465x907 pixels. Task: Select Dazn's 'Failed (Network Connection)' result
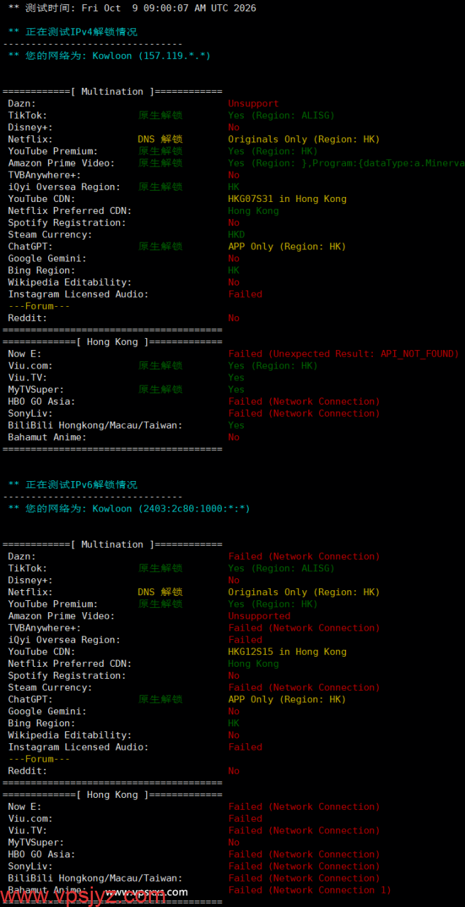coord(304,556)
